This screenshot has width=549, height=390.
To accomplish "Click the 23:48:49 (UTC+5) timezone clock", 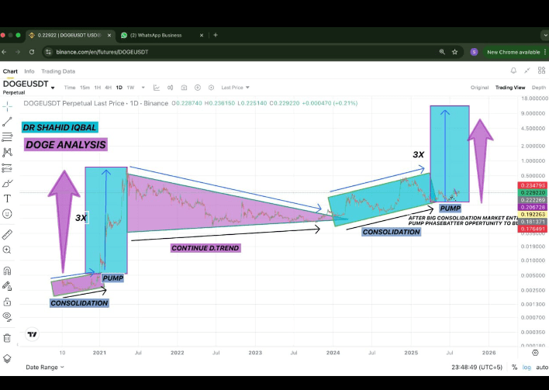I will [477, 368].
